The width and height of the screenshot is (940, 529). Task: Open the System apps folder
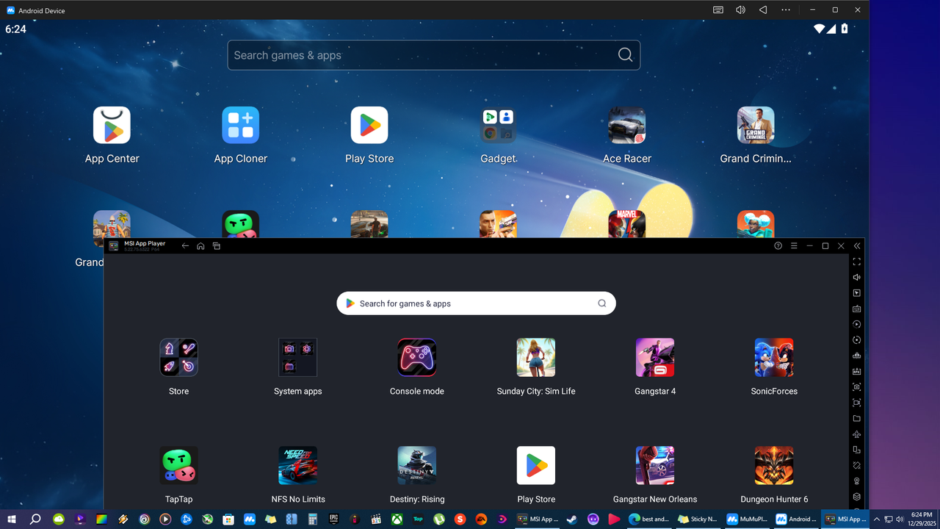[x=297, y=357]
